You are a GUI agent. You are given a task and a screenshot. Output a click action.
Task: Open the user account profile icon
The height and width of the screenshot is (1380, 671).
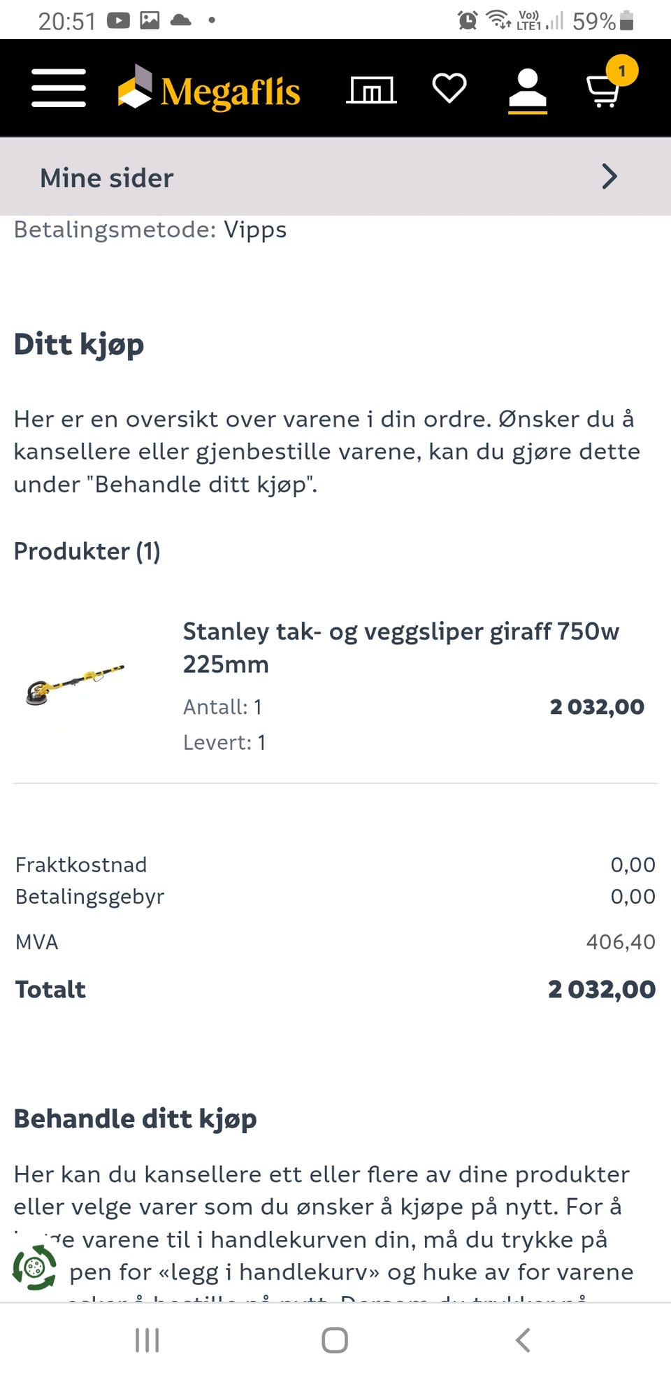pos(528,91)
